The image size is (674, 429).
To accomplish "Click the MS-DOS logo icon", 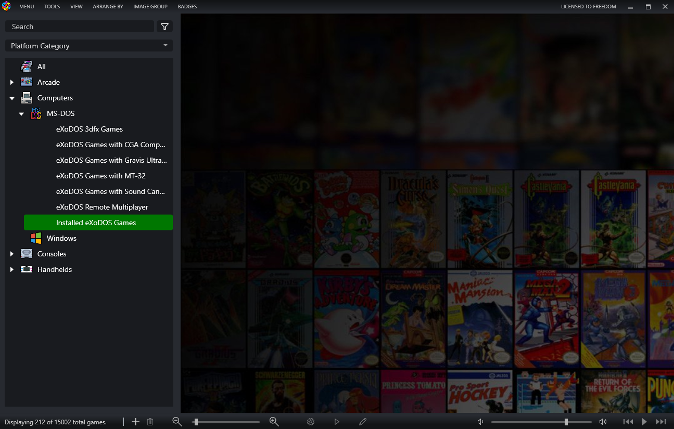I will pyautogui.click(x=36, y=113).
